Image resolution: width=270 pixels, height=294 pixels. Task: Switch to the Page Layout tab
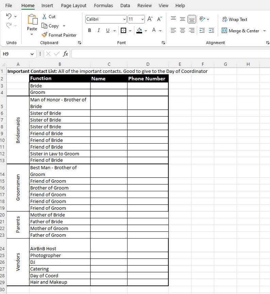(x=74, y=6)
